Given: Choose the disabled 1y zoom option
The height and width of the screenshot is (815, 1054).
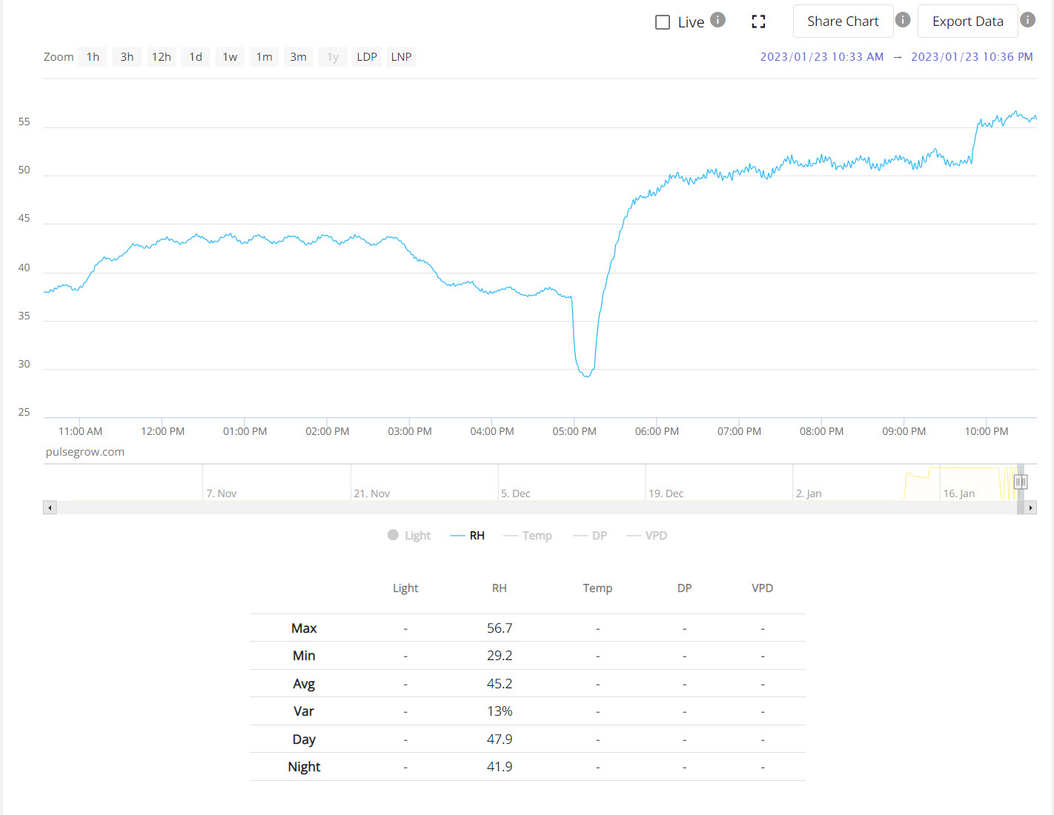Looking at the screenshot, I should [x=333, y=57].
